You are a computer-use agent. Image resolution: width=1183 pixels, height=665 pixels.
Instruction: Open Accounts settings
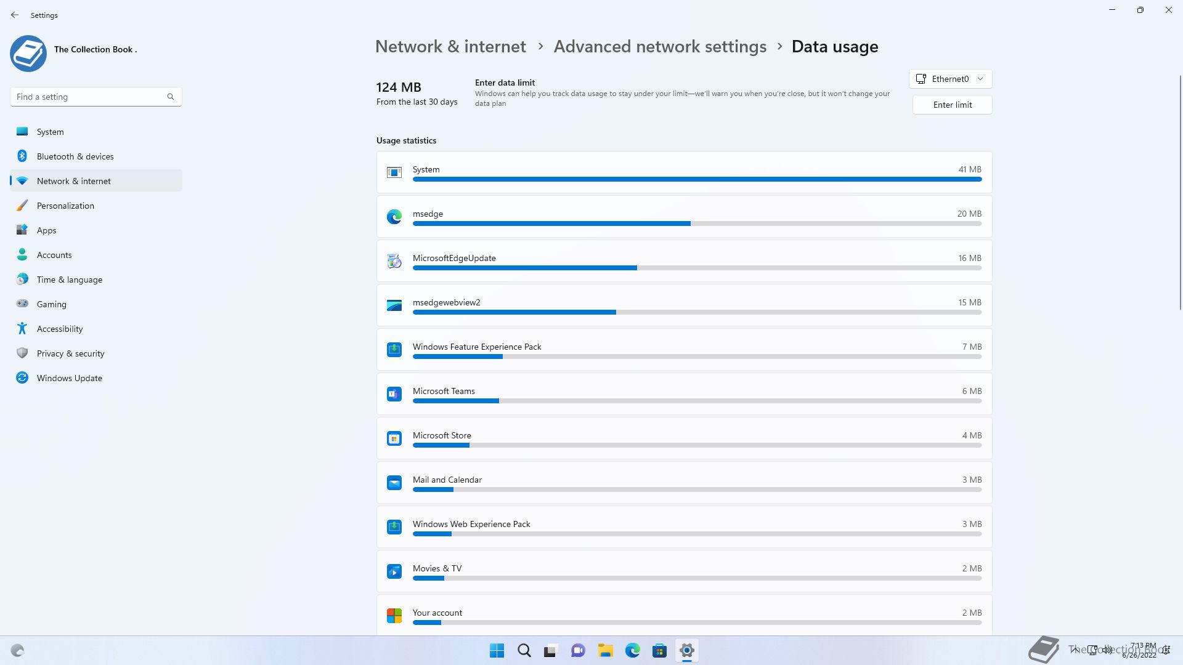pos(96,255)
